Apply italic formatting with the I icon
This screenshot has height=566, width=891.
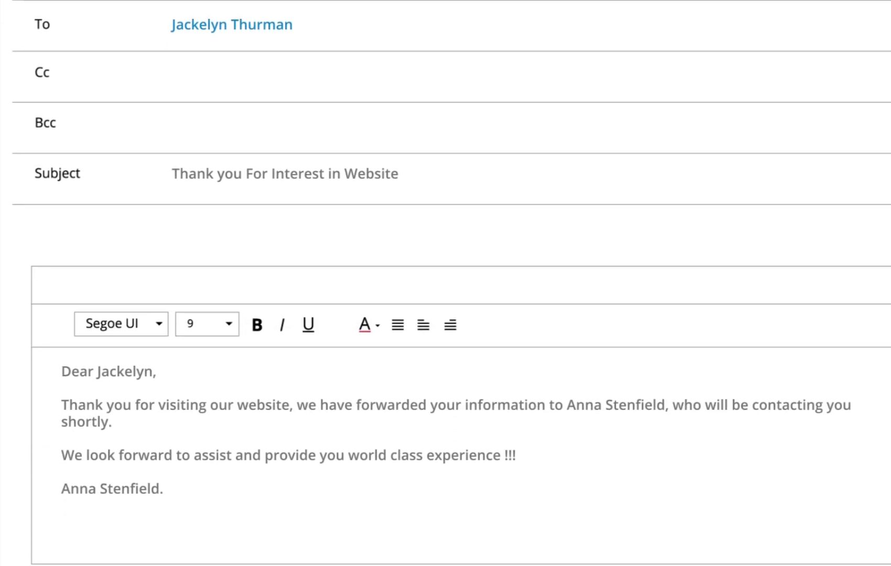(x=282, y=325)
